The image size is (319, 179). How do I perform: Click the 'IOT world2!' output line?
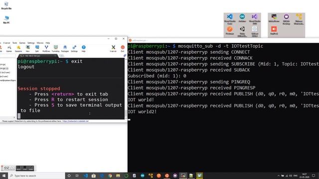[x=142, y=111]
